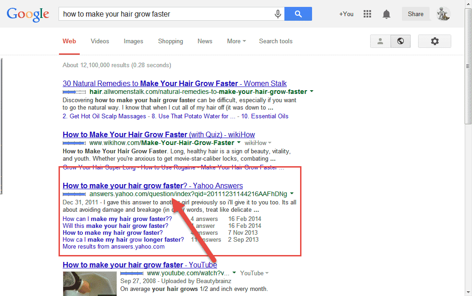This screenshot has height=296, width=472.
Task: Click the Share button
Action: click(415, 14)
